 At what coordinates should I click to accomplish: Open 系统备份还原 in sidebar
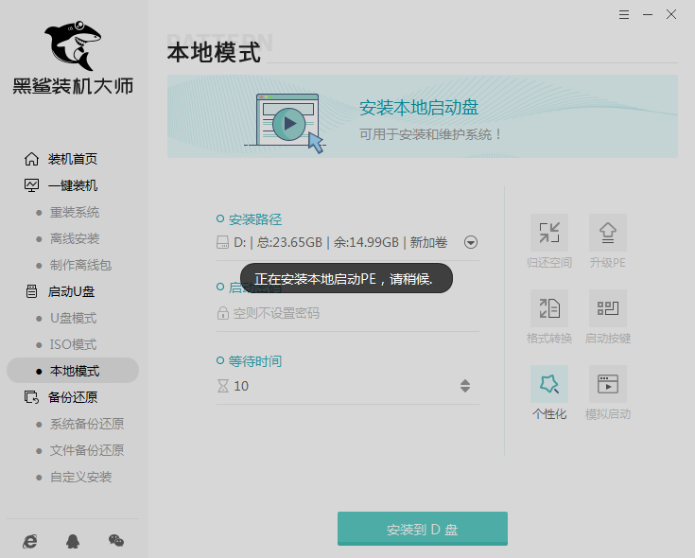coord(86,424)
